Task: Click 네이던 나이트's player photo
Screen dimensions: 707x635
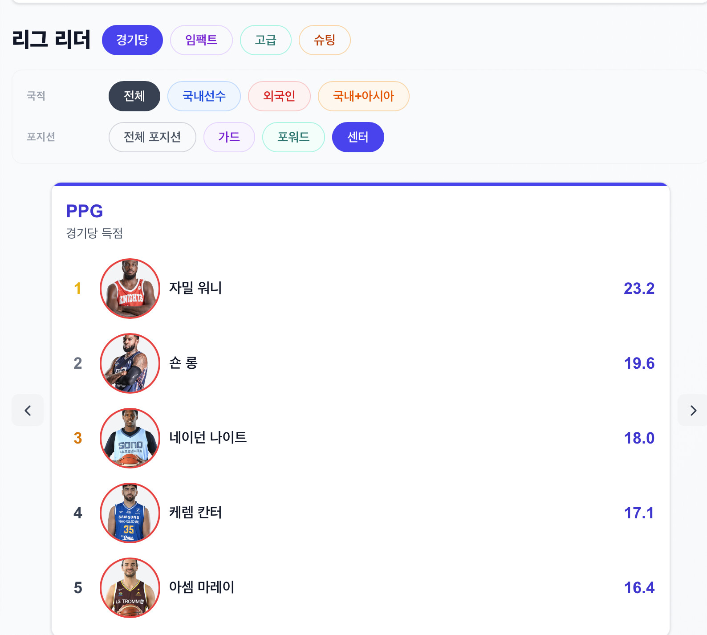Action: pos(130,438)
